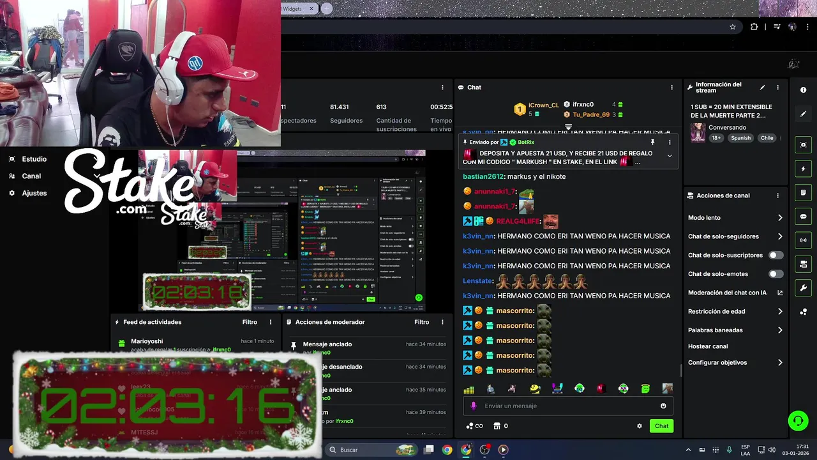Open OBS Studio from the taskbar

point(484,450)
